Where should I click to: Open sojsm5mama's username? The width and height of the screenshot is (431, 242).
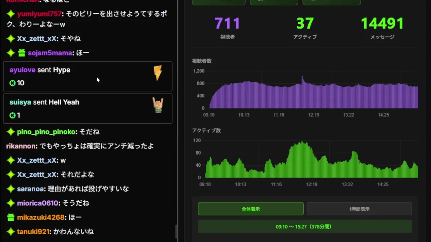point(50,53)
